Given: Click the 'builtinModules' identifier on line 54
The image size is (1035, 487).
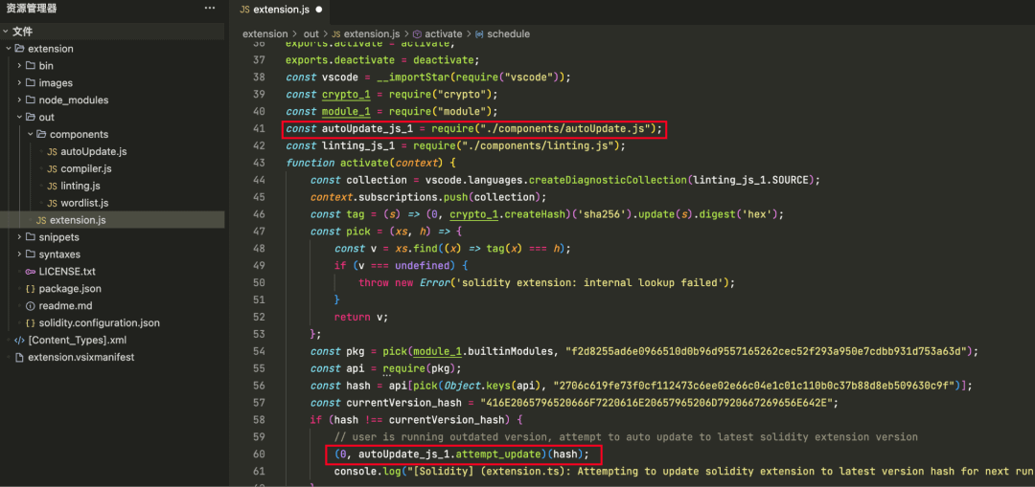Looking at the screenshot, I should coord(509,351).
